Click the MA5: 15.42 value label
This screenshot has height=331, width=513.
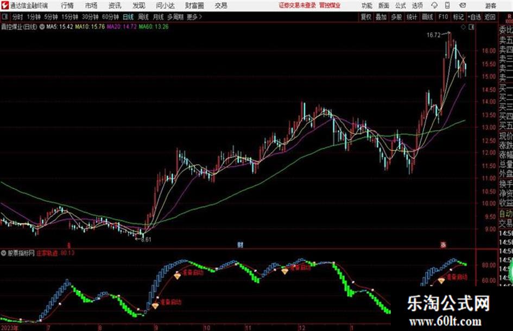tap(60, 27)
